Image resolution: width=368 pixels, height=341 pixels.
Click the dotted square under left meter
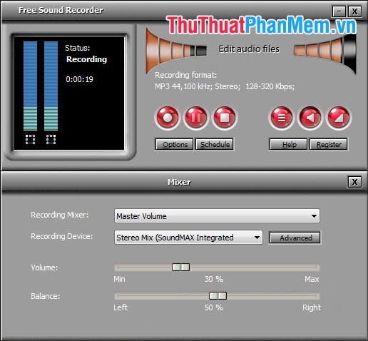point(30,139)
